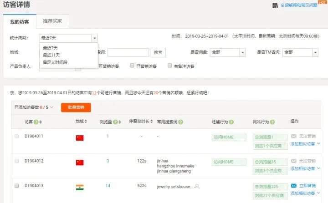
Task: Click visitor ID D1904012
Action: (34, 161)
